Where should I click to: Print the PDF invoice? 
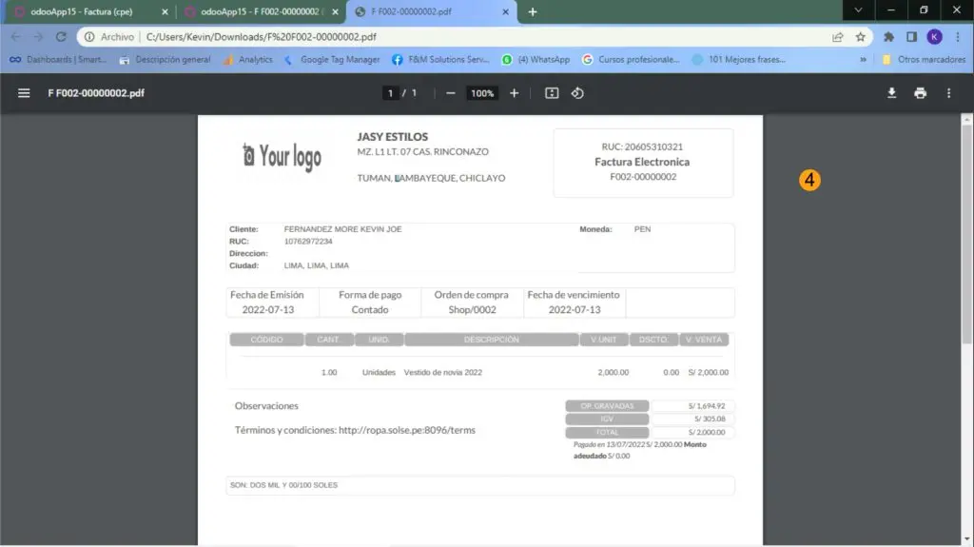pyautogui.click(x=920, y=93)
